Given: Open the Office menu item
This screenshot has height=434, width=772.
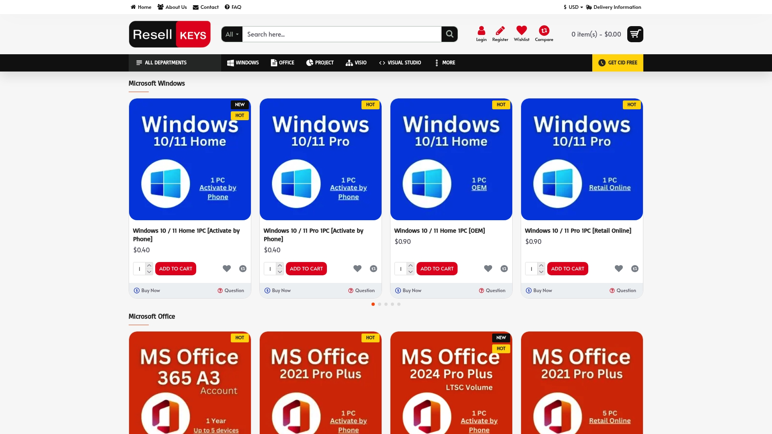Looking at the screenshot, I should click(282, 63).
